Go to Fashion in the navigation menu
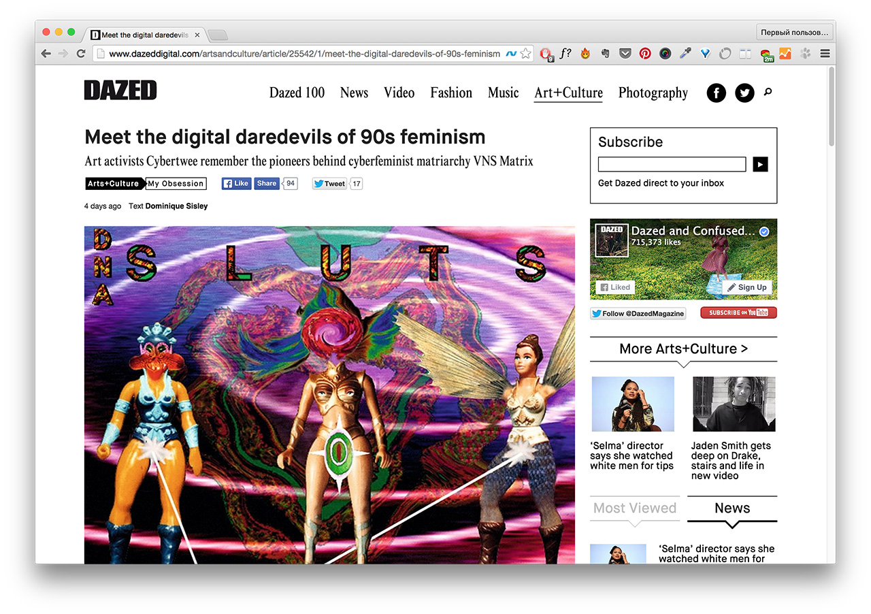The width and height of the screenshot is (871, 614). click(450, 93)
